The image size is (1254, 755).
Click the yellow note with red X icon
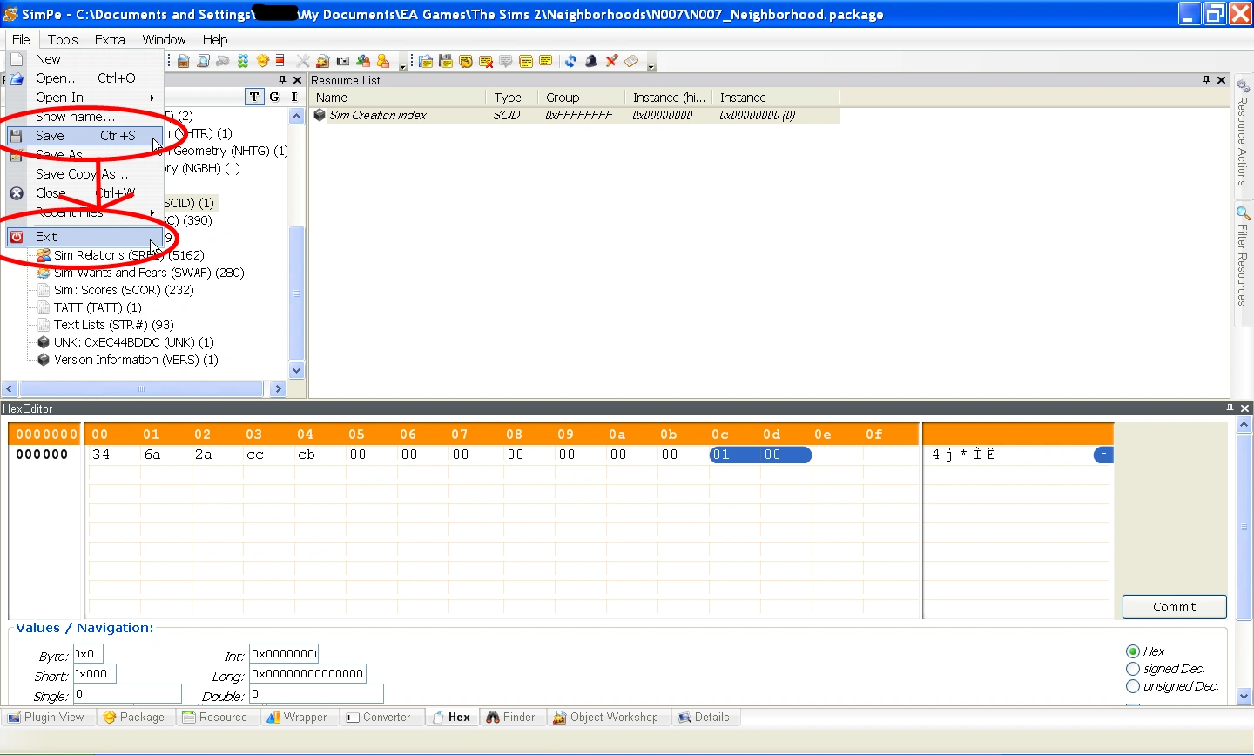click(x=486, y=61)
